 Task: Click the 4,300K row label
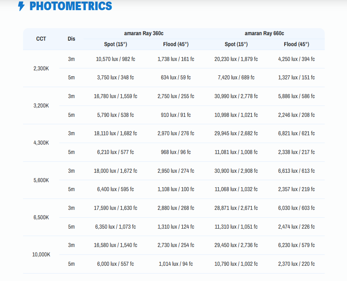pyautogui.click(x=41, y=143)
